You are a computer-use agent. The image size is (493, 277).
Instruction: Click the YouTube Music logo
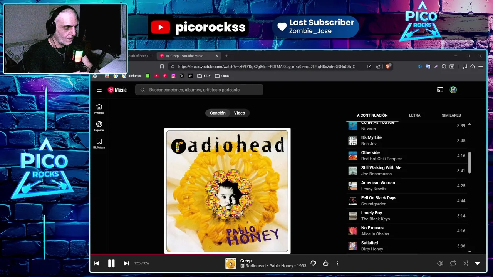(117, 90)
